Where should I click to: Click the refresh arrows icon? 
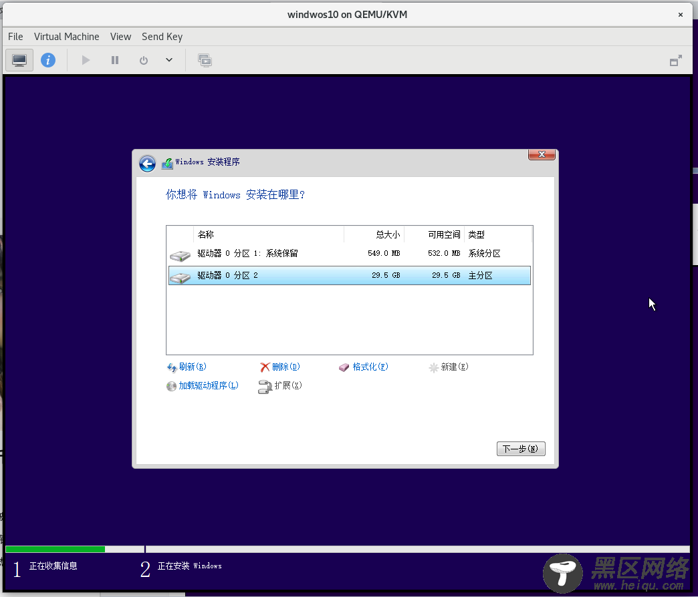[x=172, y=368]
